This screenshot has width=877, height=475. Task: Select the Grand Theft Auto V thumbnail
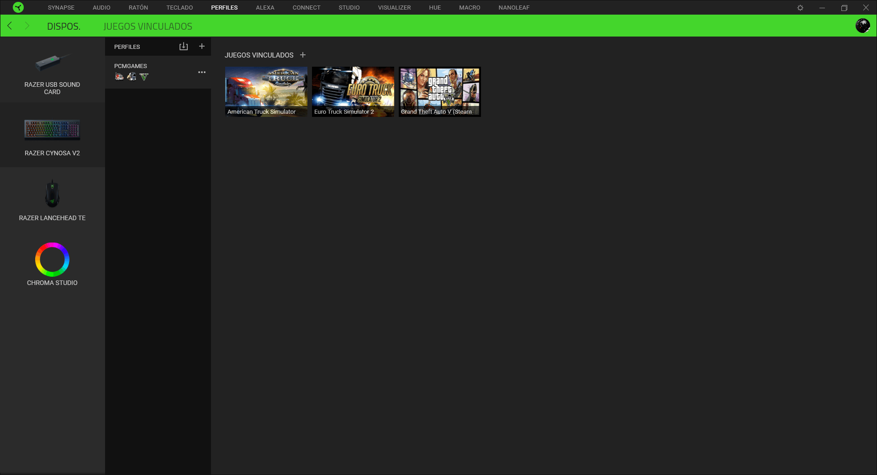440,92
